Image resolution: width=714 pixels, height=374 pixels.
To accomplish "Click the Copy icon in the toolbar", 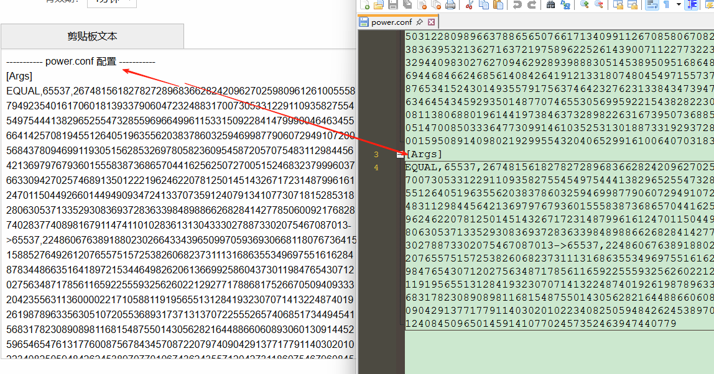I will (x=484, y=4).
